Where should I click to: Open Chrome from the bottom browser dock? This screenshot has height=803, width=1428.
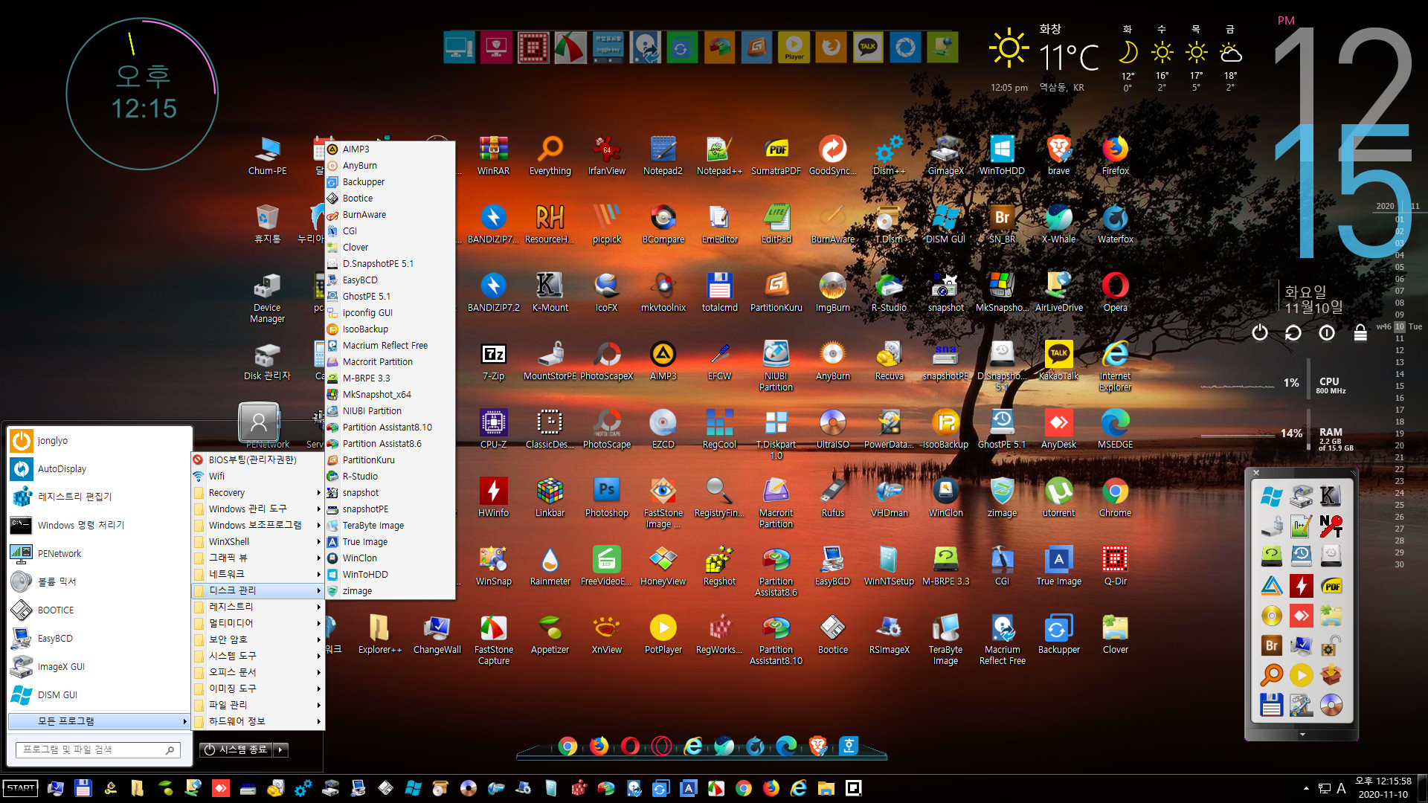[x=567, y=746]
